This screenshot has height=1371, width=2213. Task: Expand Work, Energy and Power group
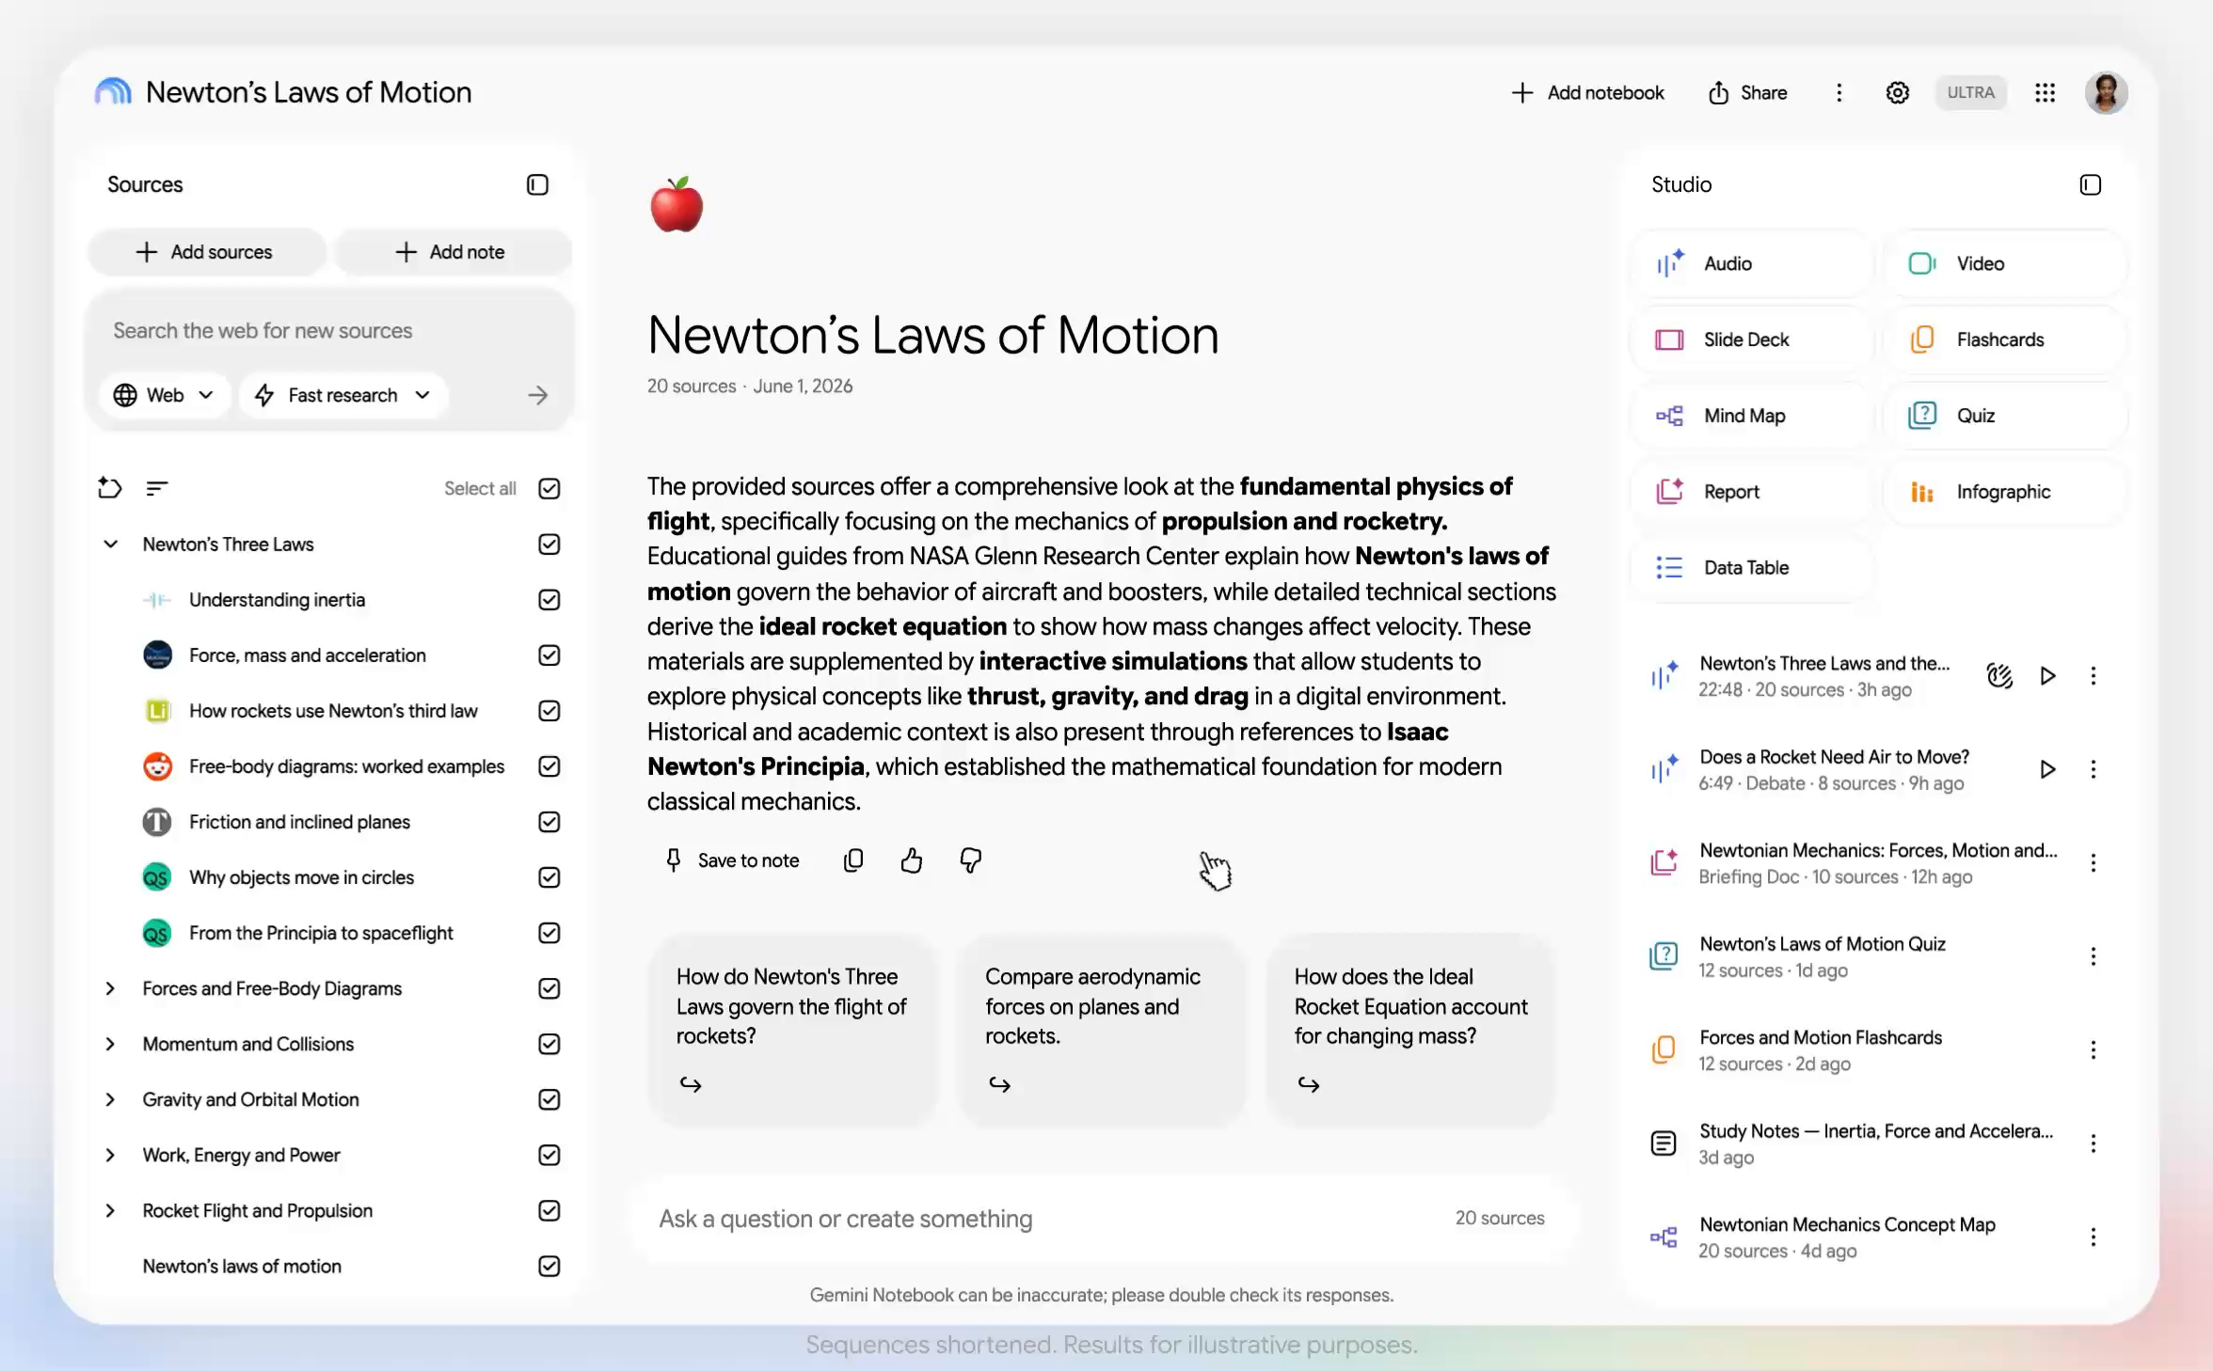click(x=110, y=1155)
